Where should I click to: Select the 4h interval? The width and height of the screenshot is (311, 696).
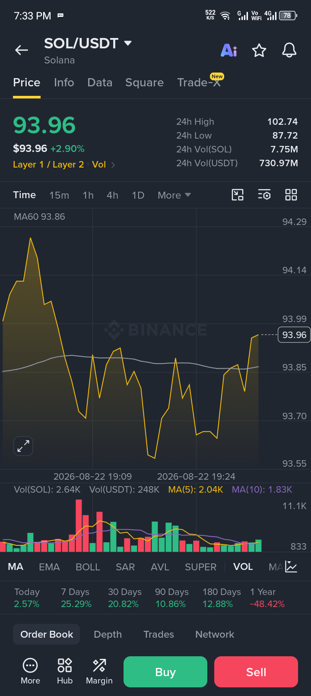[112, 195]
